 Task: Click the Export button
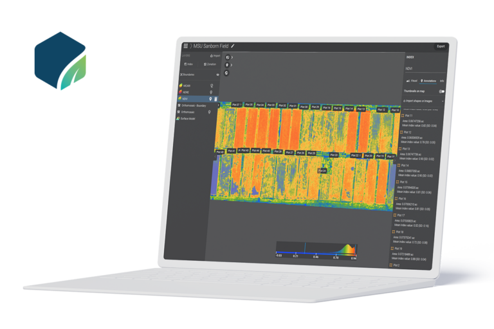[x=441, y=46]
